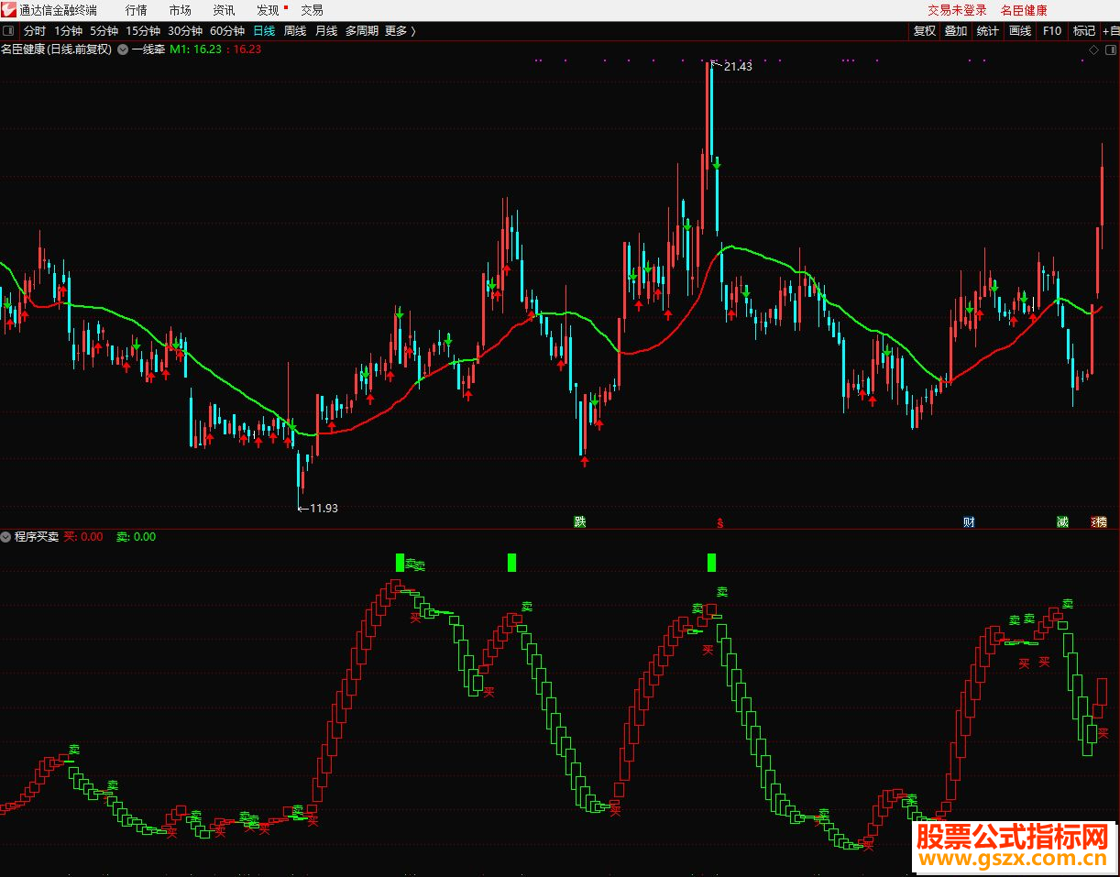The width and height of the screenshot is (1120, 877).
Task: Select the 5分钟 period tab
Action: 104,30
